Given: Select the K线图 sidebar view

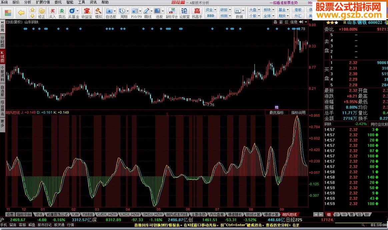Looking at the screenshot, I should (2, 57).
